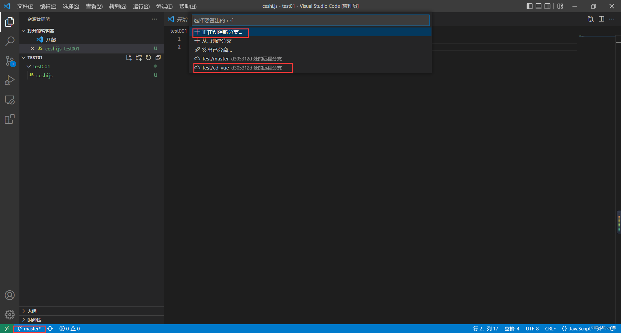This screenshot has width=621, height=333.
Task: Open the Accounts menu icon
Action: coord(10,295)
